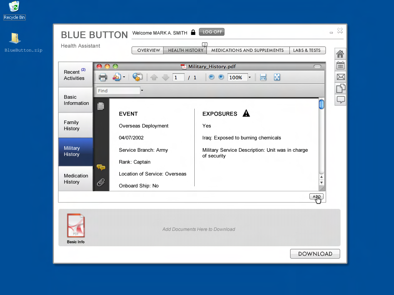Open the documents icon on the right sidebar

tap(340, 88)
